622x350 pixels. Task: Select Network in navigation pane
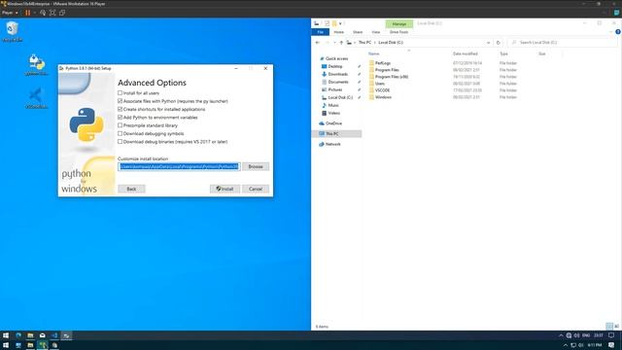[x=332, y=145]
